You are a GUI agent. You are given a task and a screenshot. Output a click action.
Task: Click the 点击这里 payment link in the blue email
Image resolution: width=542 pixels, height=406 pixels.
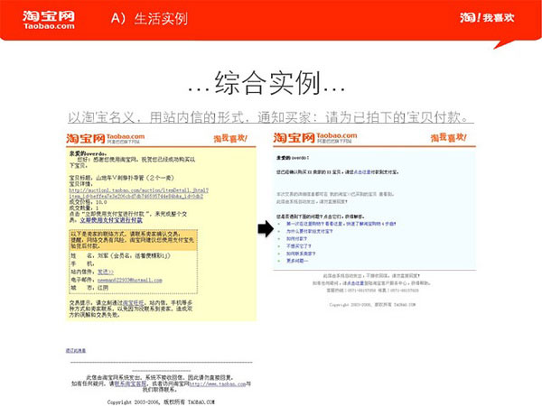[x=362, y=172]
